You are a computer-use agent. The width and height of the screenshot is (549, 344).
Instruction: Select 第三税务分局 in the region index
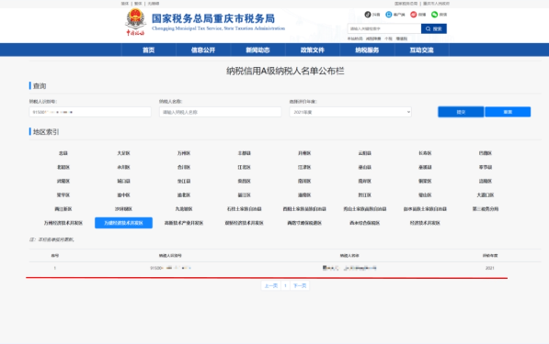[x=486, y=209]
